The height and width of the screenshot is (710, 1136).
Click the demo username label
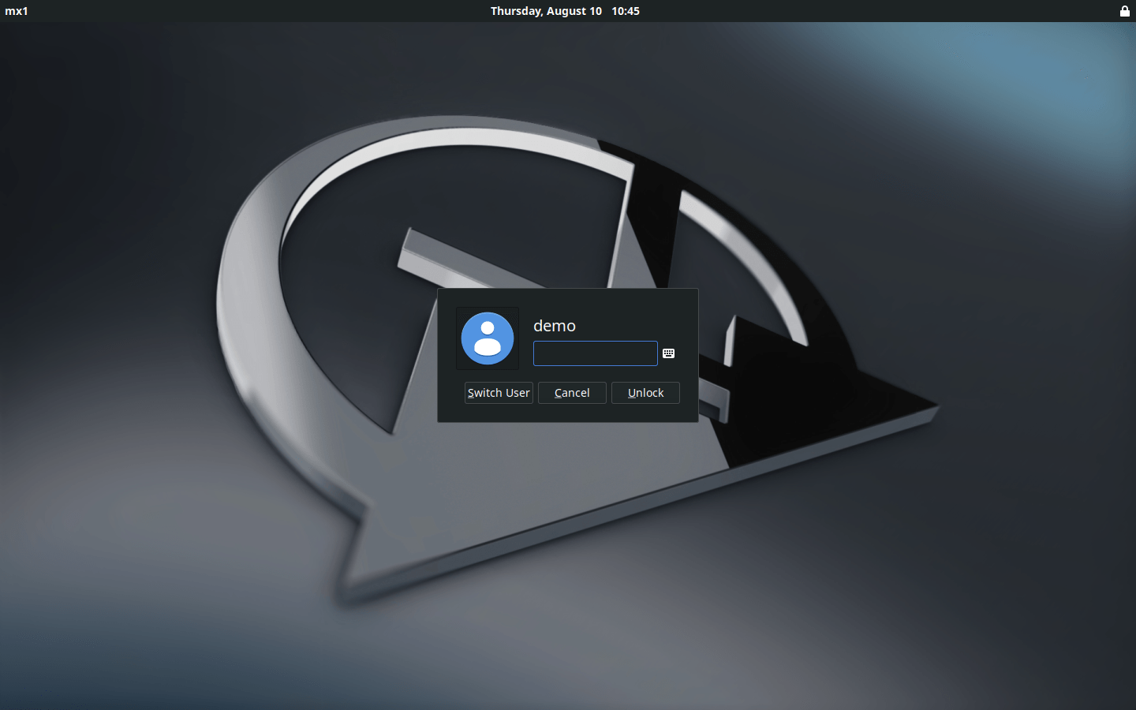point(555,326)
